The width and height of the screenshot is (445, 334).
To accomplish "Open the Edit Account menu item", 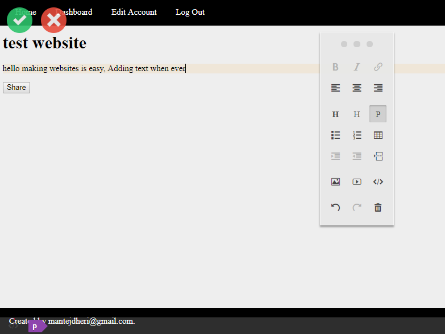I will point(134,12).
